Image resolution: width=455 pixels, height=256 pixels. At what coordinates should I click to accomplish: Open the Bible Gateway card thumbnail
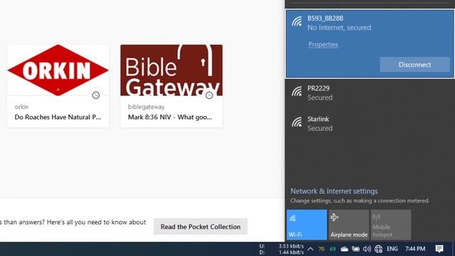[x=171, y=70]
